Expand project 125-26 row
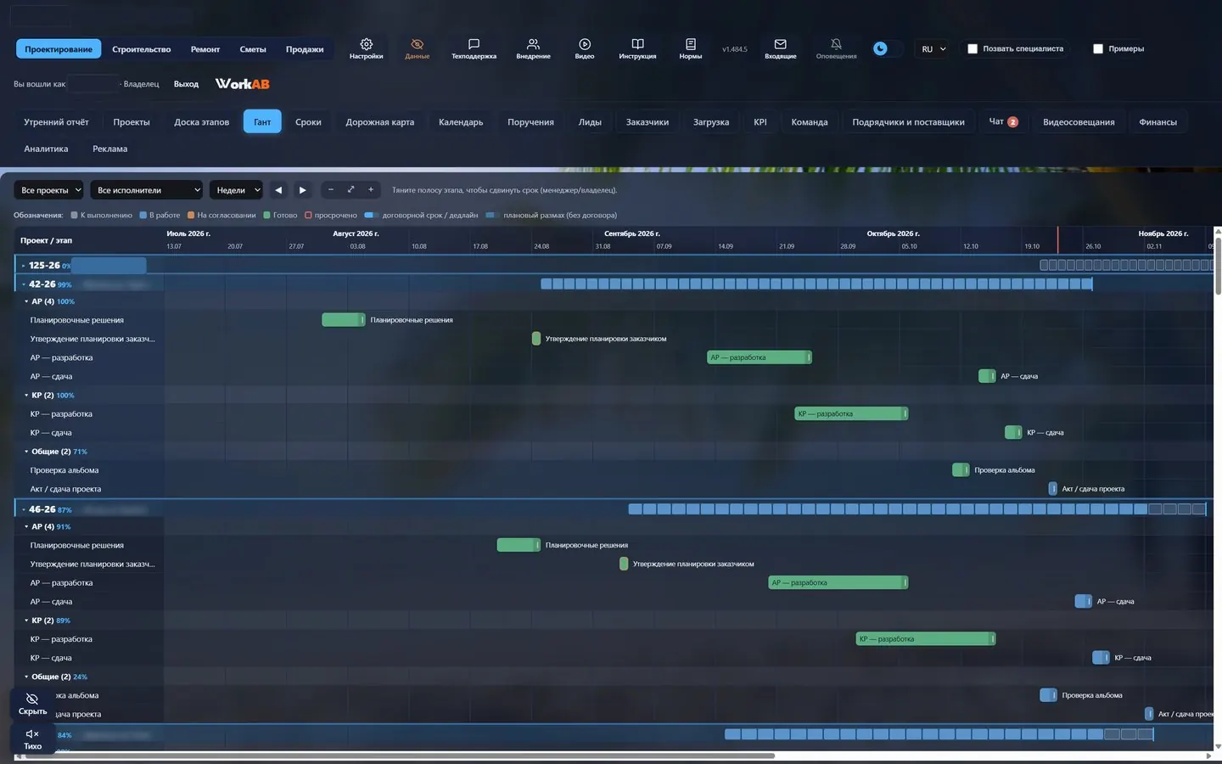 click(24, 266)
